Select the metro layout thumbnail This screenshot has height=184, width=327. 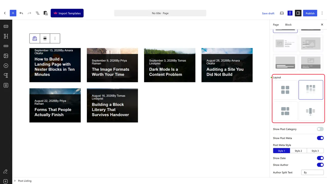click(285, 111)
